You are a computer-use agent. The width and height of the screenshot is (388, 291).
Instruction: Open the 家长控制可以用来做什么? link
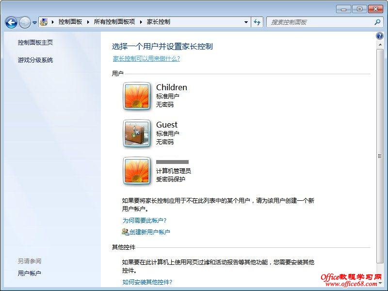pyautogui.click(x=146, y=58)
